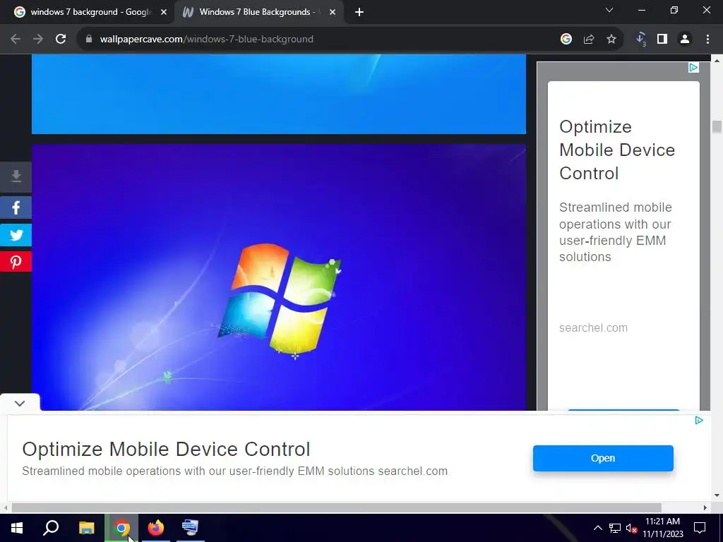
Task: Close the Windows 7 Blue Backgrounds tab
Action: coord(333,13)
